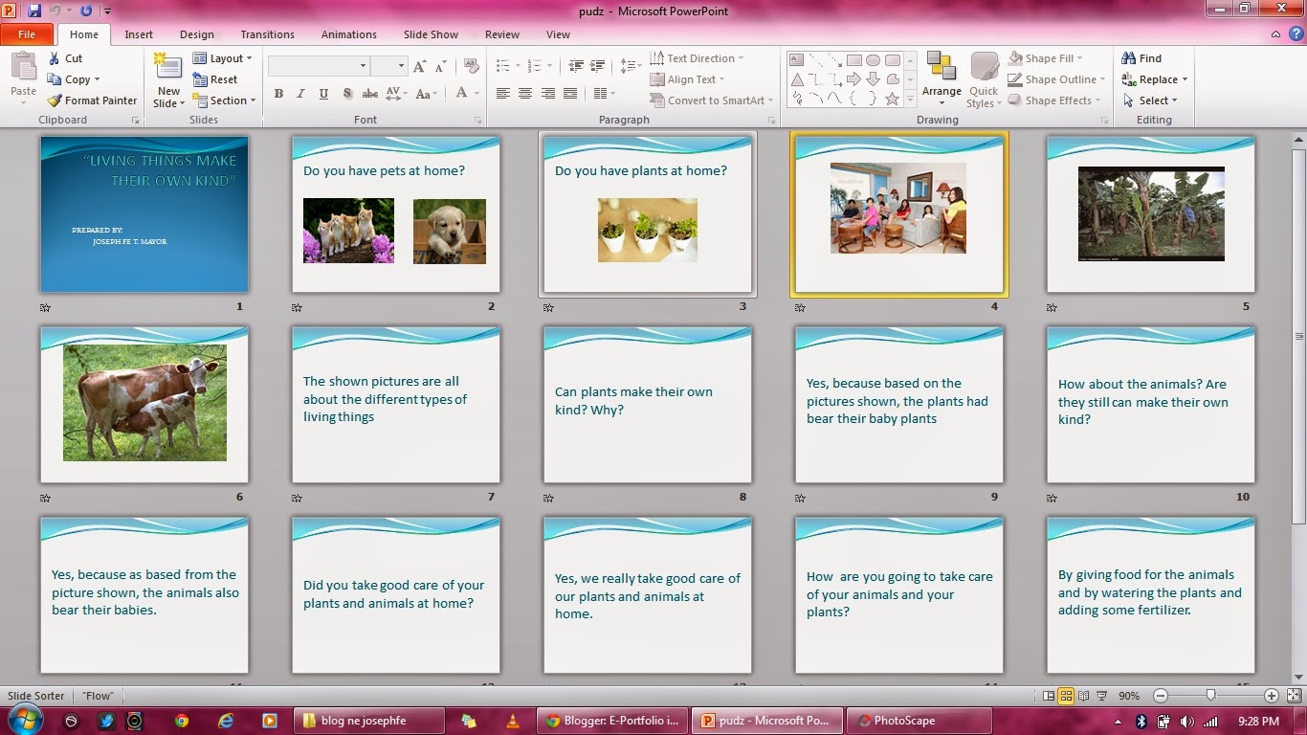Click the Arrange drawing tool

point(941,80)
